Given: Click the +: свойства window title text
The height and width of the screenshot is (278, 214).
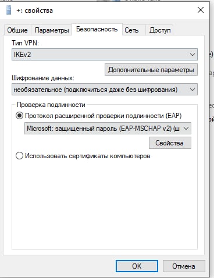Looking at the screenshot, I should 35,10.
